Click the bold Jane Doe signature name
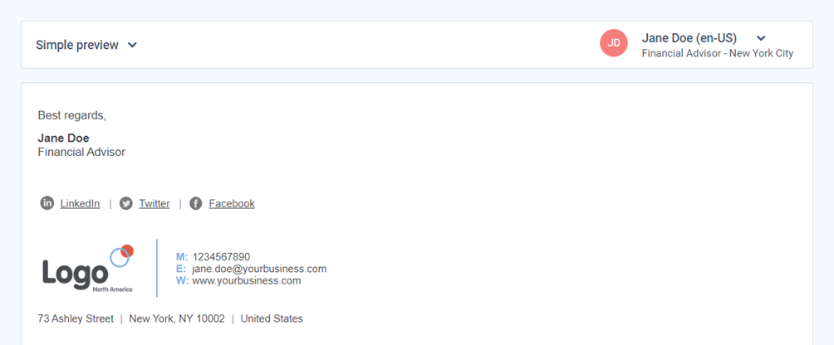Screen dimensions: 834x345 [x=63, y=138]
